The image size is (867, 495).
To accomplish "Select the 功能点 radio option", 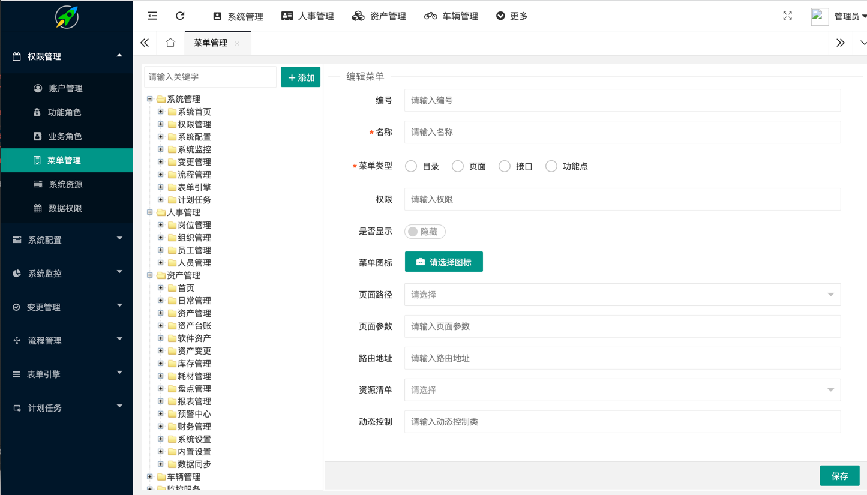I will point(551,166).
